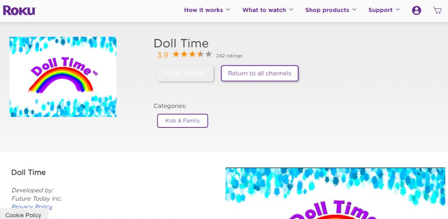The width and height of the screenshot is (448, 219).
Task: Click the large Doll Time screenshot image
Action: (x=336, y=193)
